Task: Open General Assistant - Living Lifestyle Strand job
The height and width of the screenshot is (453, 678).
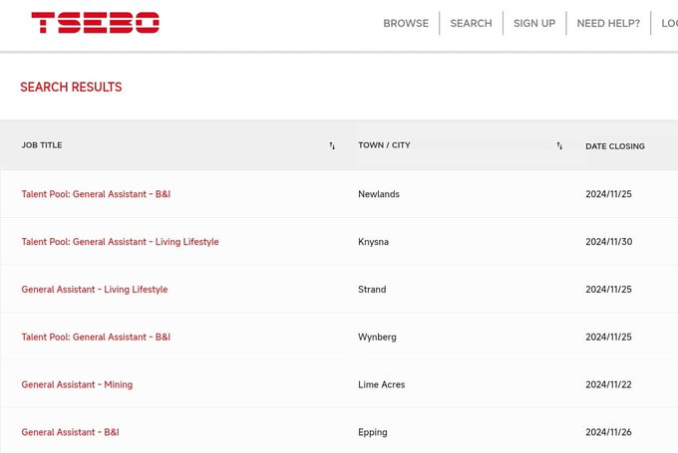Action: coord(95,290)
